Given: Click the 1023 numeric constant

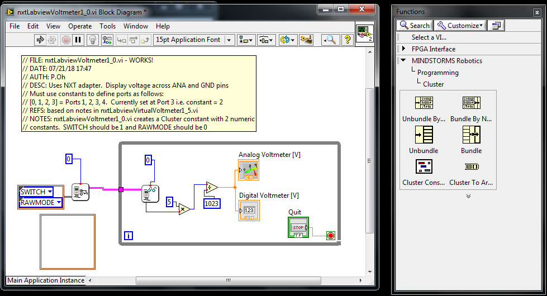Looking at the screenshot, I should point(212,204).
